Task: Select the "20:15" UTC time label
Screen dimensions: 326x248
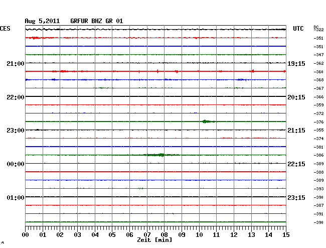Action: pos(296,97)
